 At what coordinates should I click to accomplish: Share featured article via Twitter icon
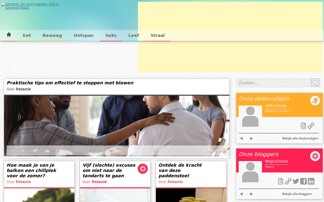pyautogui.click(x=35, y=150)
